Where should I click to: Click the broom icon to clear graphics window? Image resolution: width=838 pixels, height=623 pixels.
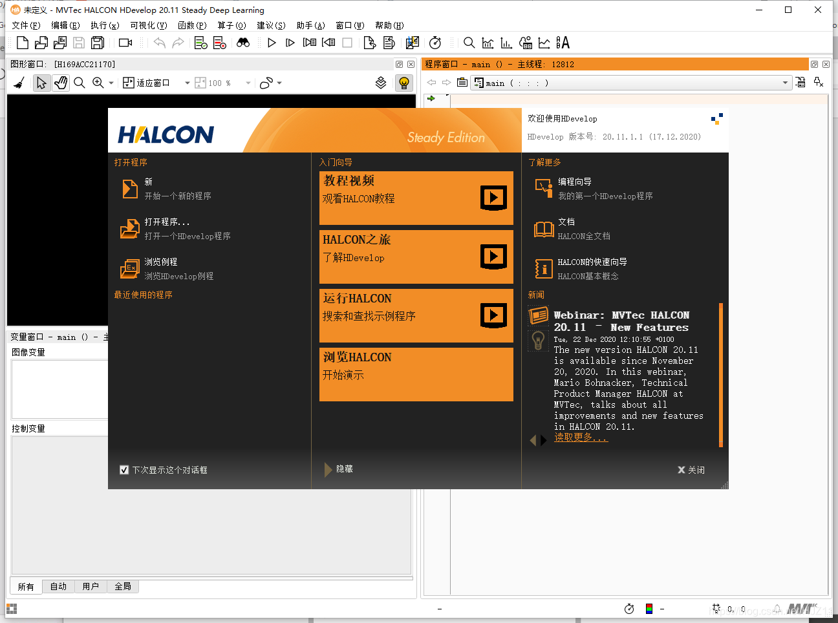[17, 83]
